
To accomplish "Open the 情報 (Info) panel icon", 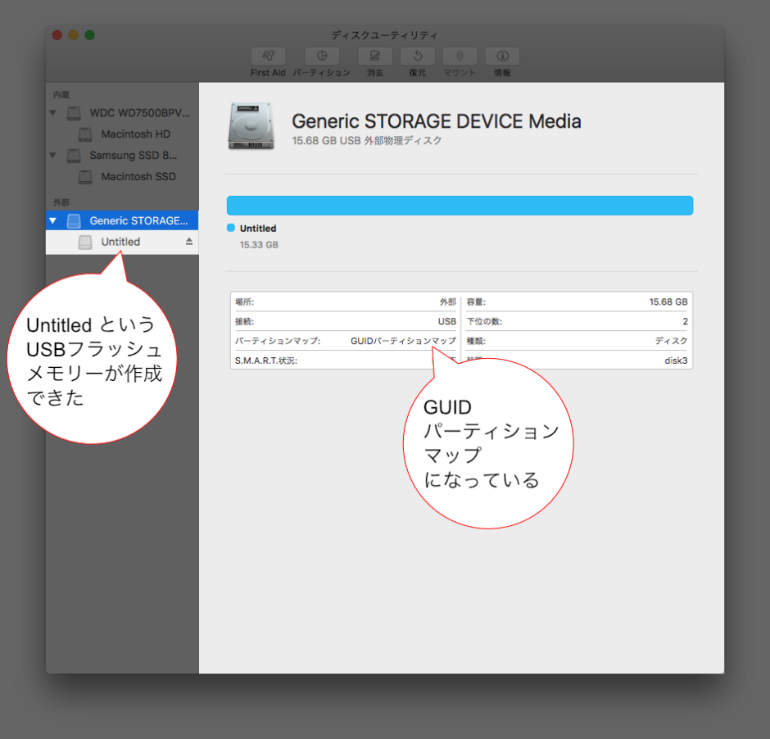I will [x=501, y=56].
